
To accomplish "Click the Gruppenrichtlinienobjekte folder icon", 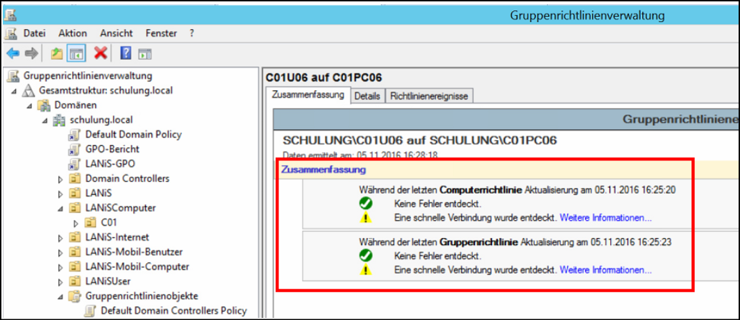I will [x=74, y=296].
